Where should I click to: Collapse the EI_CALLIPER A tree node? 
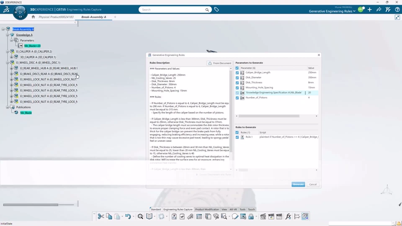pyautogui.click(x=8, y=51)
